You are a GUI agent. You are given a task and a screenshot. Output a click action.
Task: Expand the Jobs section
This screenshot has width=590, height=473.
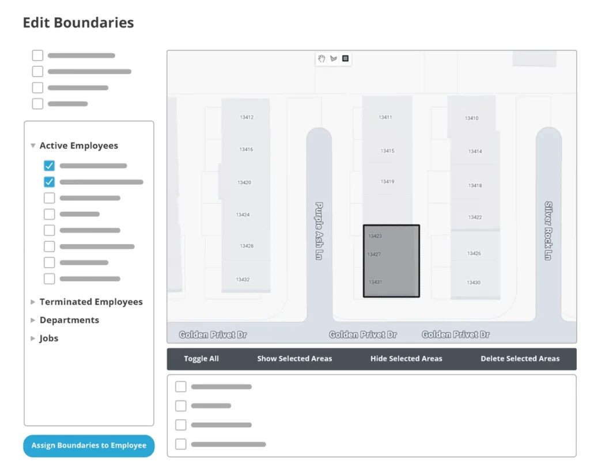click(33, 339)
